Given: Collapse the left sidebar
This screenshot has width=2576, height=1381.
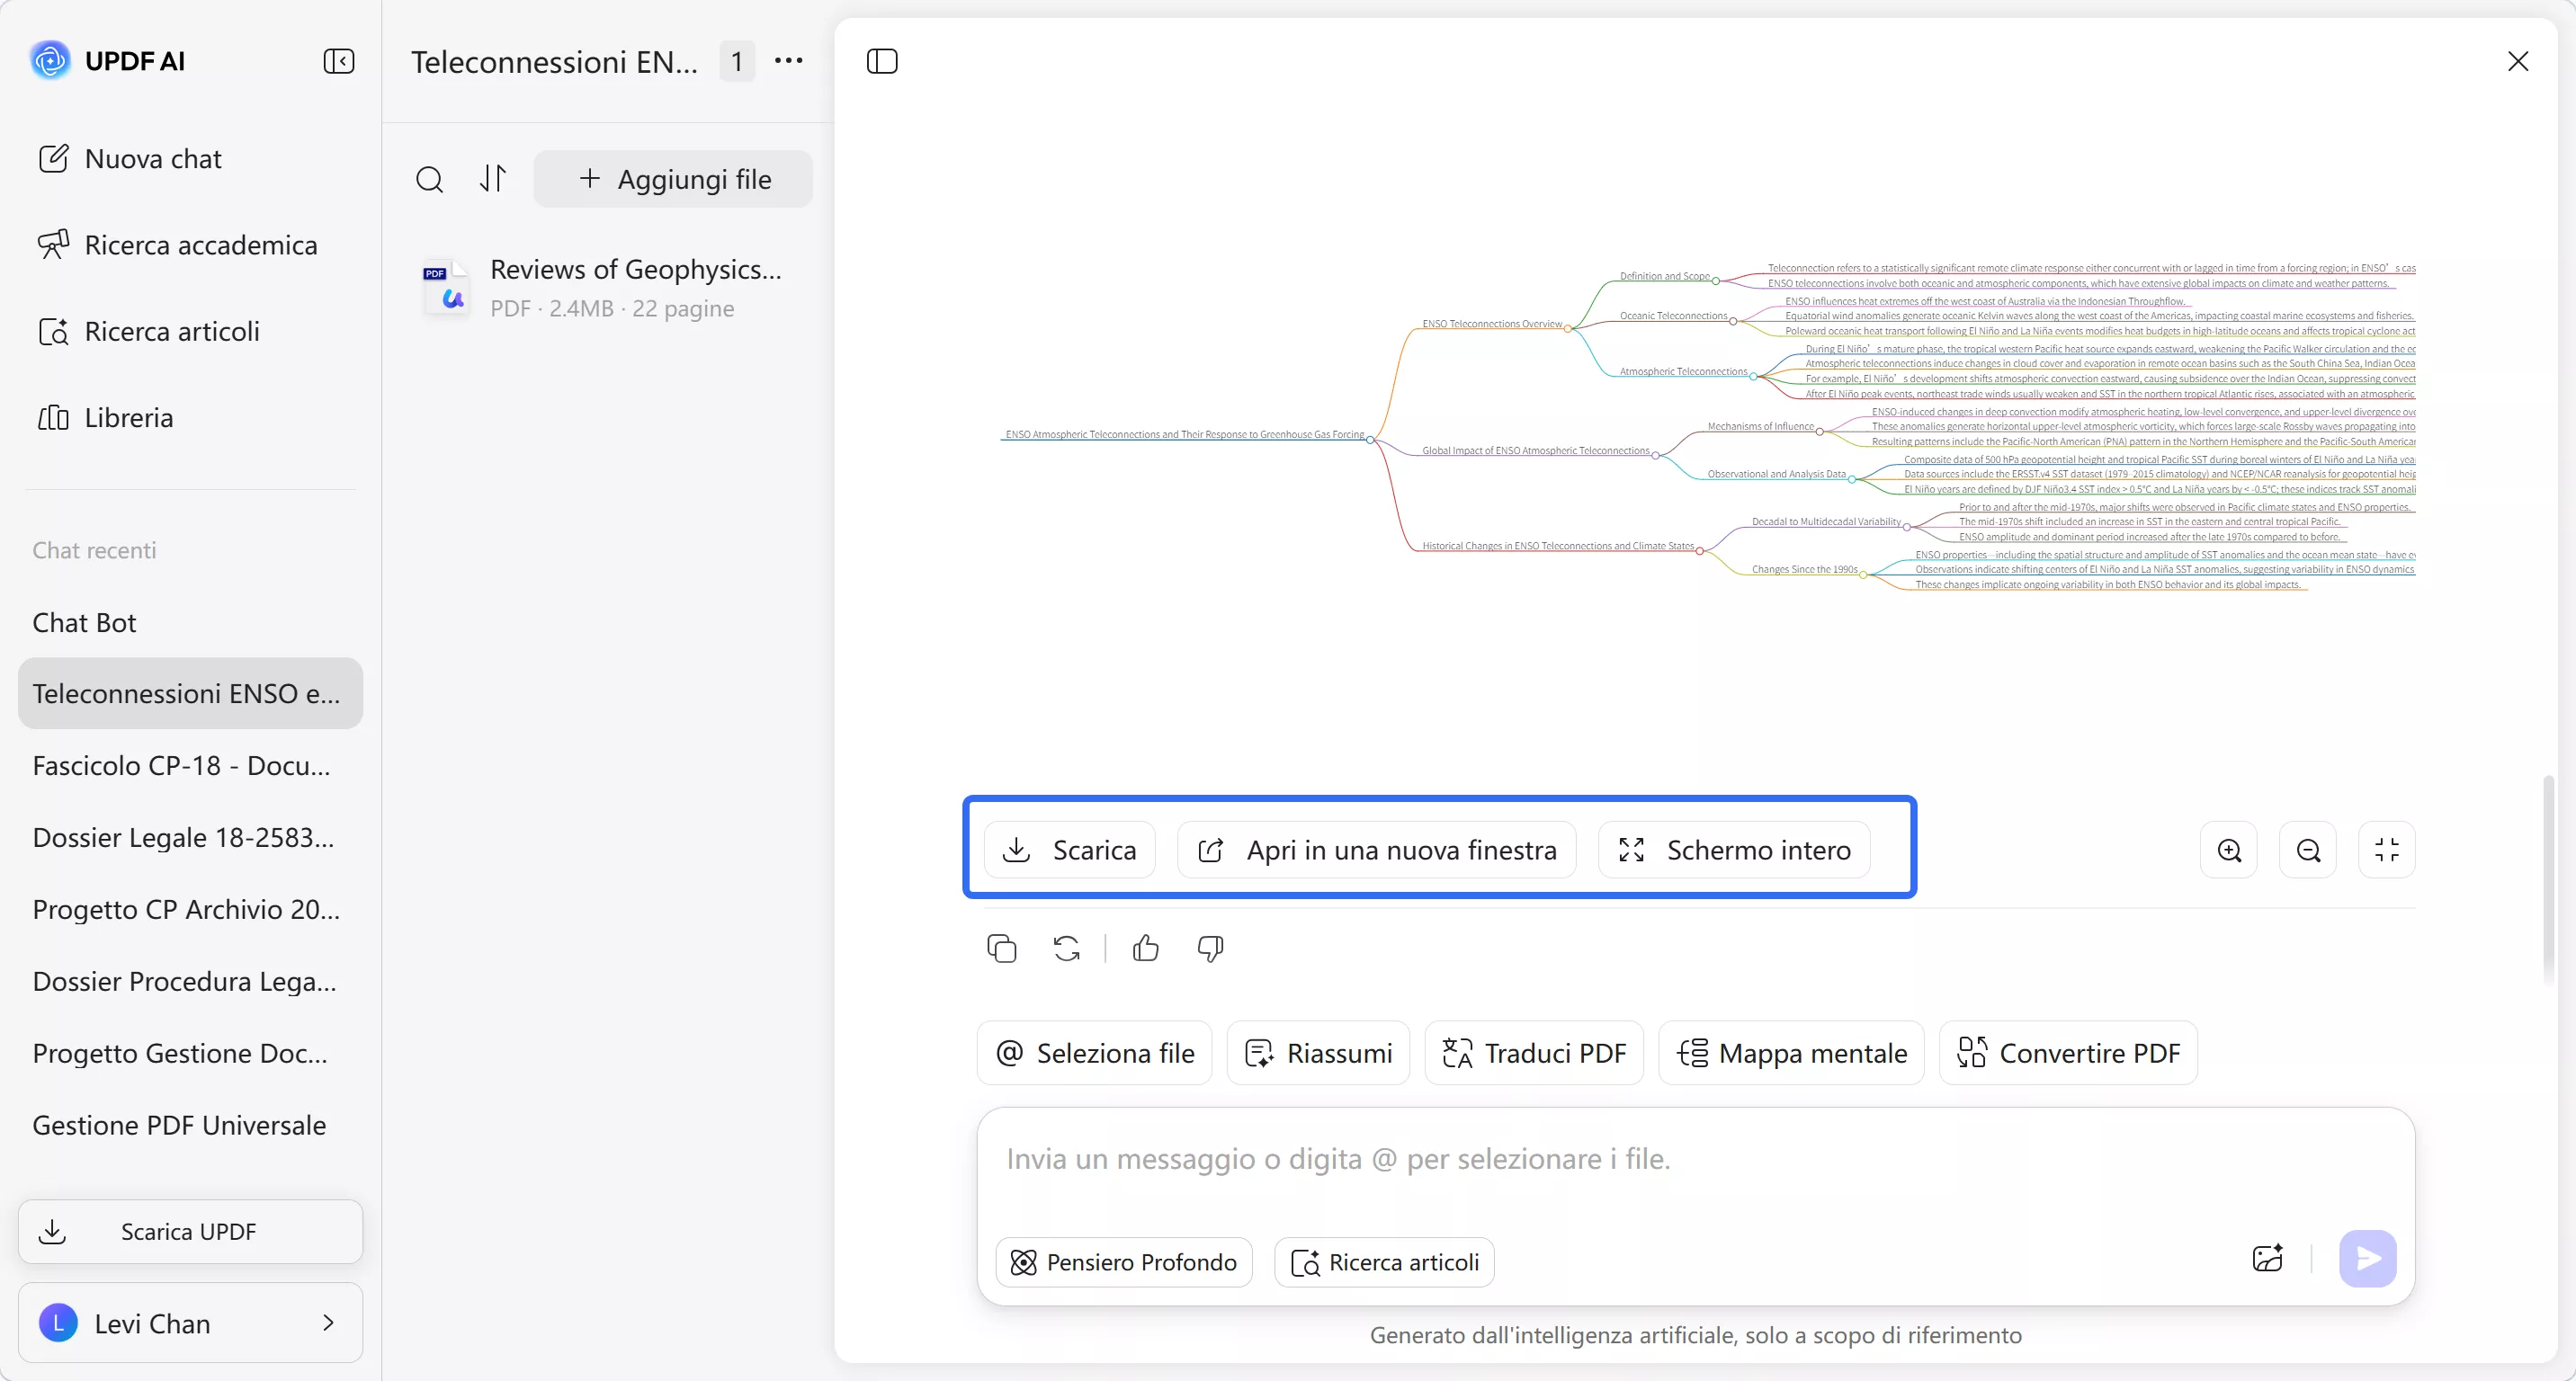Looking at the screenshot, I should coord(339,61).
